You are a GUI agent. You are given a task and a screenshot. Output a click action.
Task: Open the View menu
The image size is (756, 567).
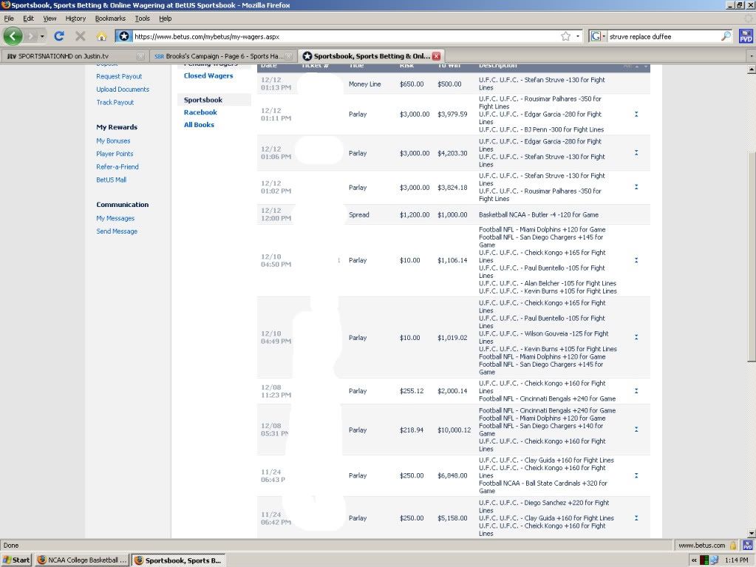pos(50,18)
